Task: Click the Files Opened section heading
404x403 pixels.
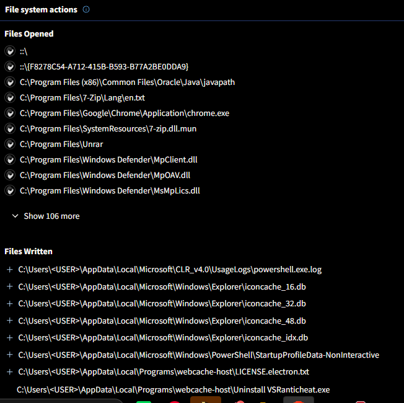Action: tap(29, 33)
